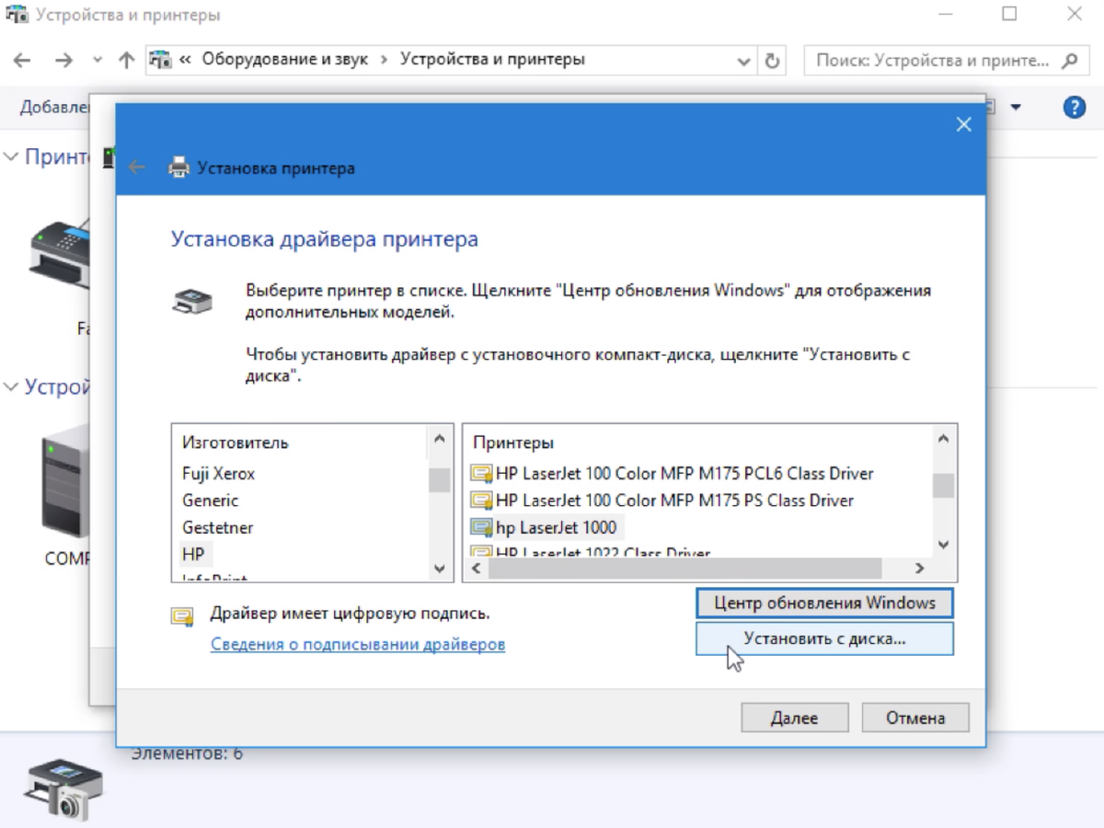Click the forward arrow in the explorer window
This screenshot has width=1104, height=828.
tap(63, 61)
